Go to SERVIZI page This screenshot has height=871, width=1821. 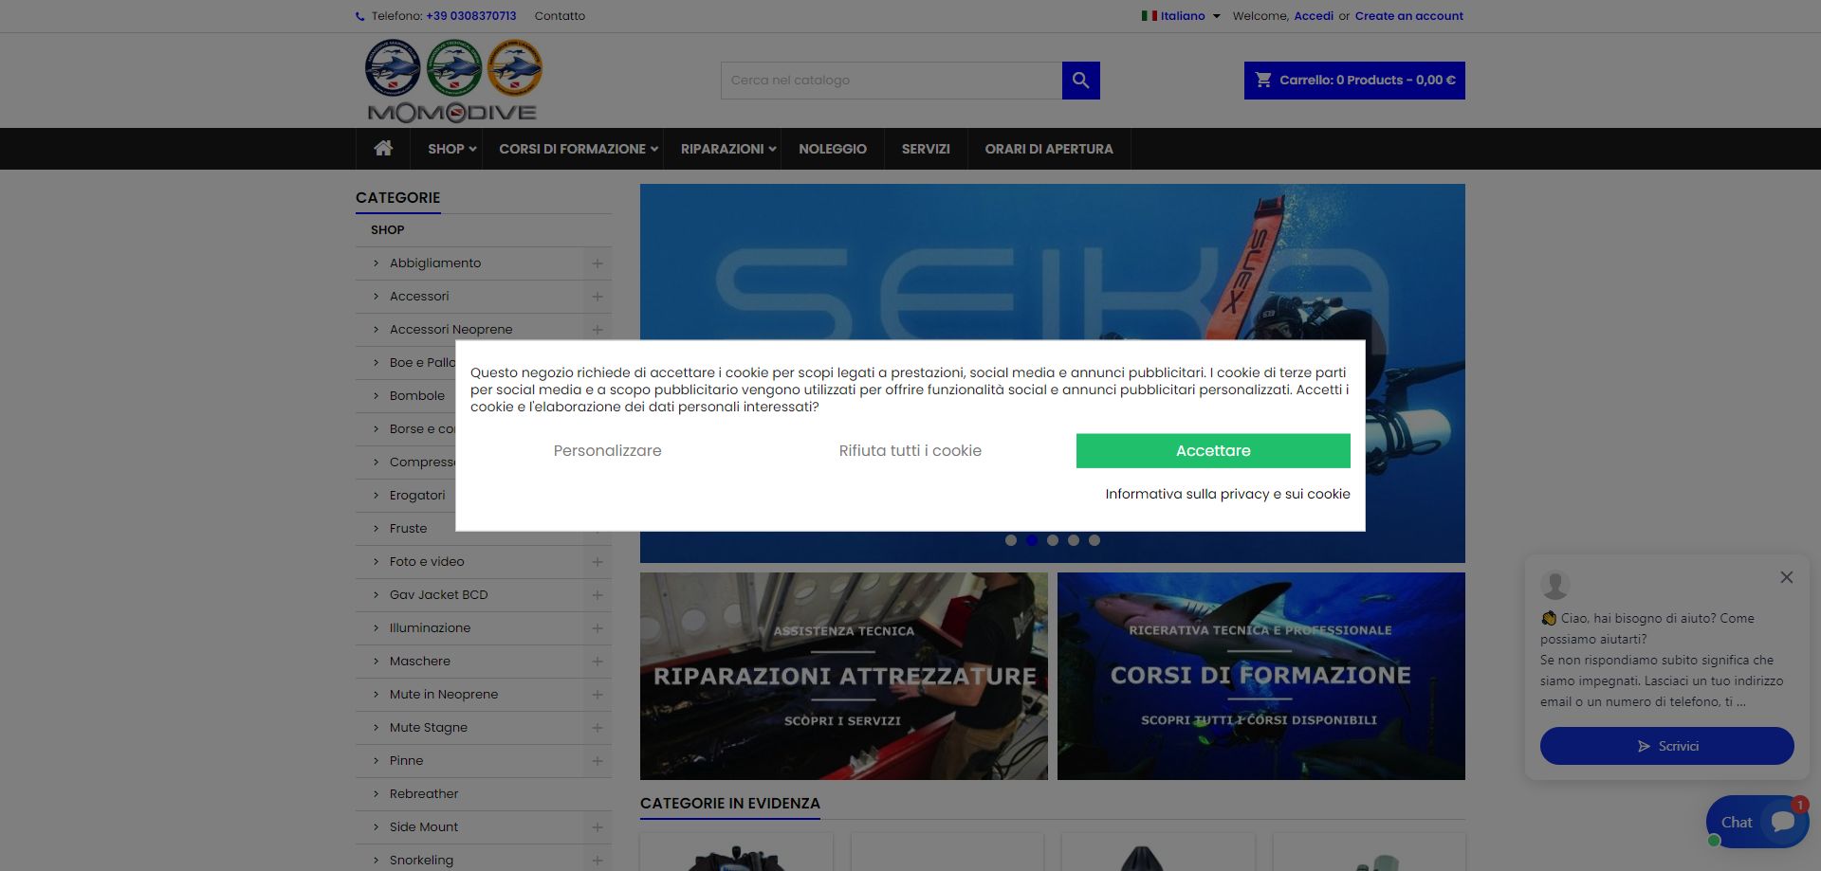pyautogui.click(x=926, y=149)
